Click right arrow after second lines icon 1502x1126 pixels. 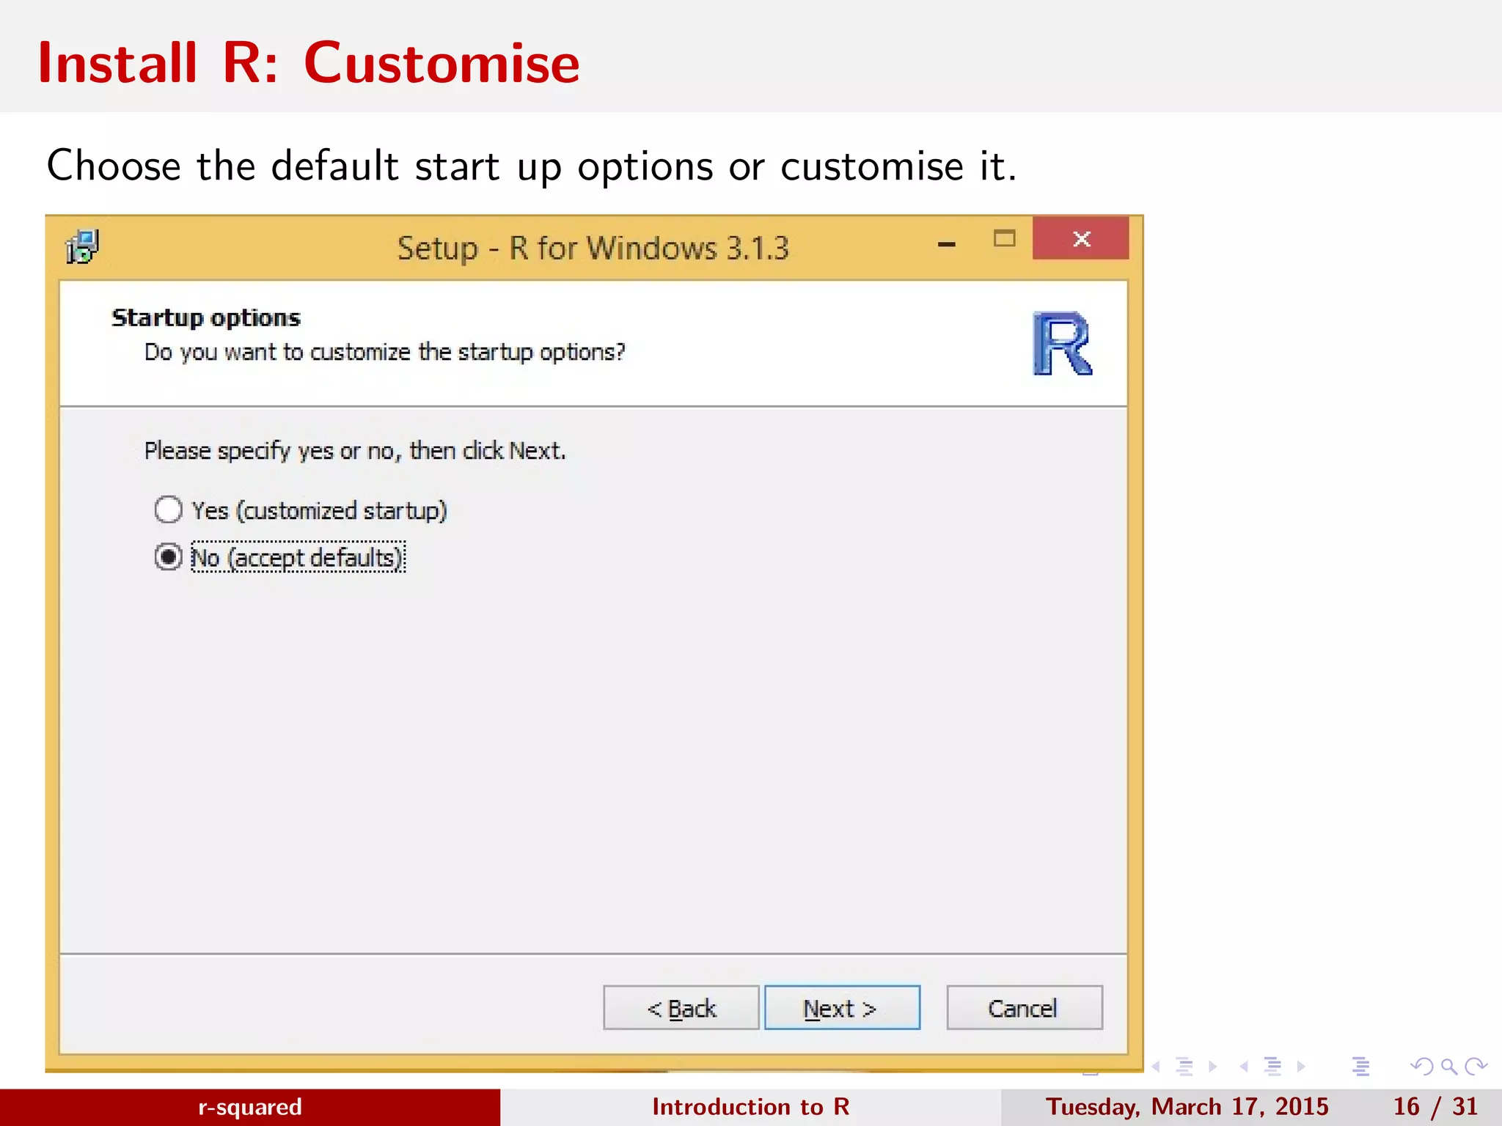[x=1300, y=1067]
